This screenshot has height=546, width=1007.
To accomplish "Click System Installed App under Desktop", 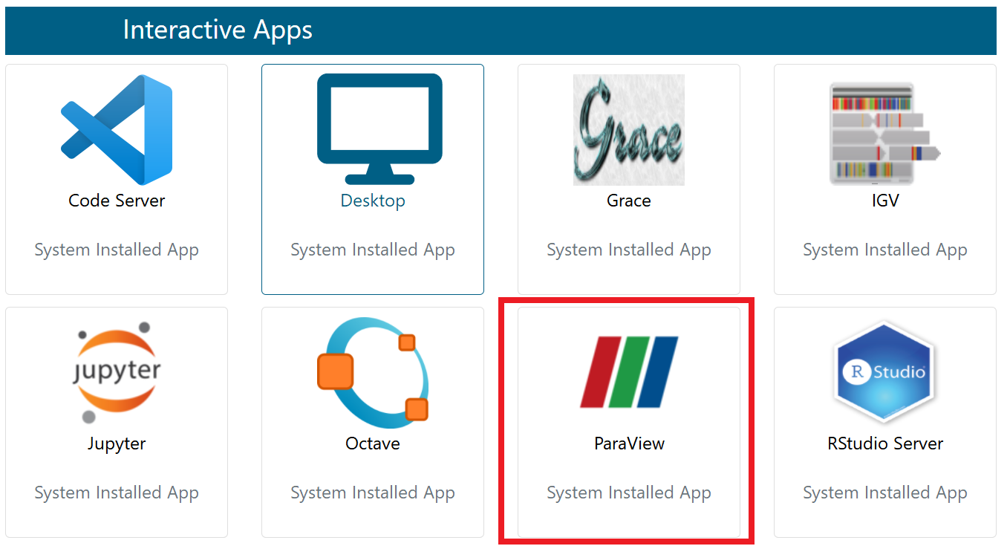I will (x=373, y=250).
